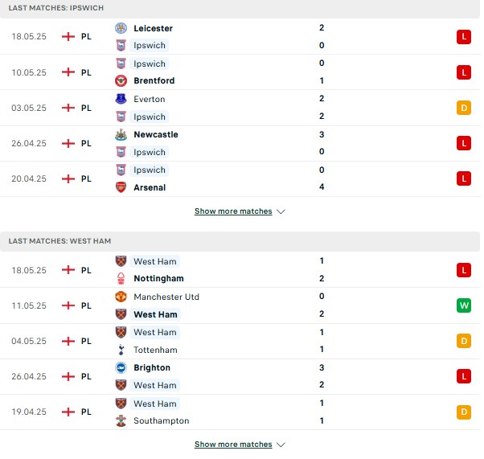Viewport: 484px width, 459px height.
Task: Select the Last Matches: West Ham header
Action: pyautogui.click(x=240, y=241)
